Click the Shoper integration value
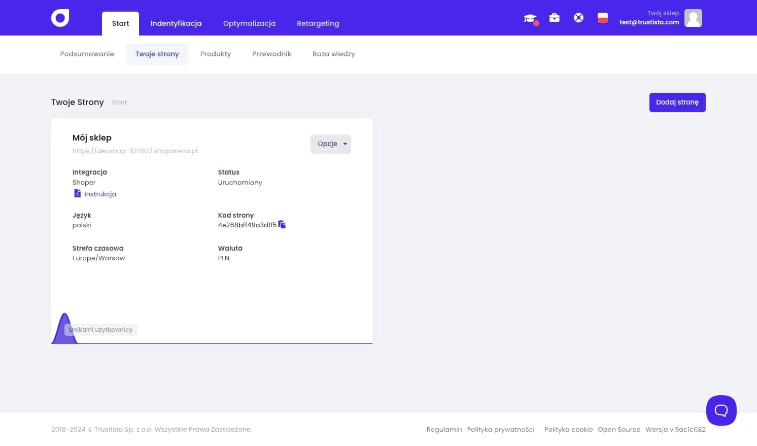This screenshot has height=446, width=757. (x=84, y=183)
